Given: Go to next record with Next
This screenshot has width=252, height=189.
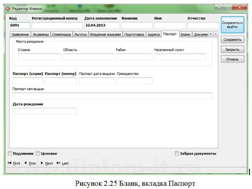Looking at the screenshot, I should [47, 163].
